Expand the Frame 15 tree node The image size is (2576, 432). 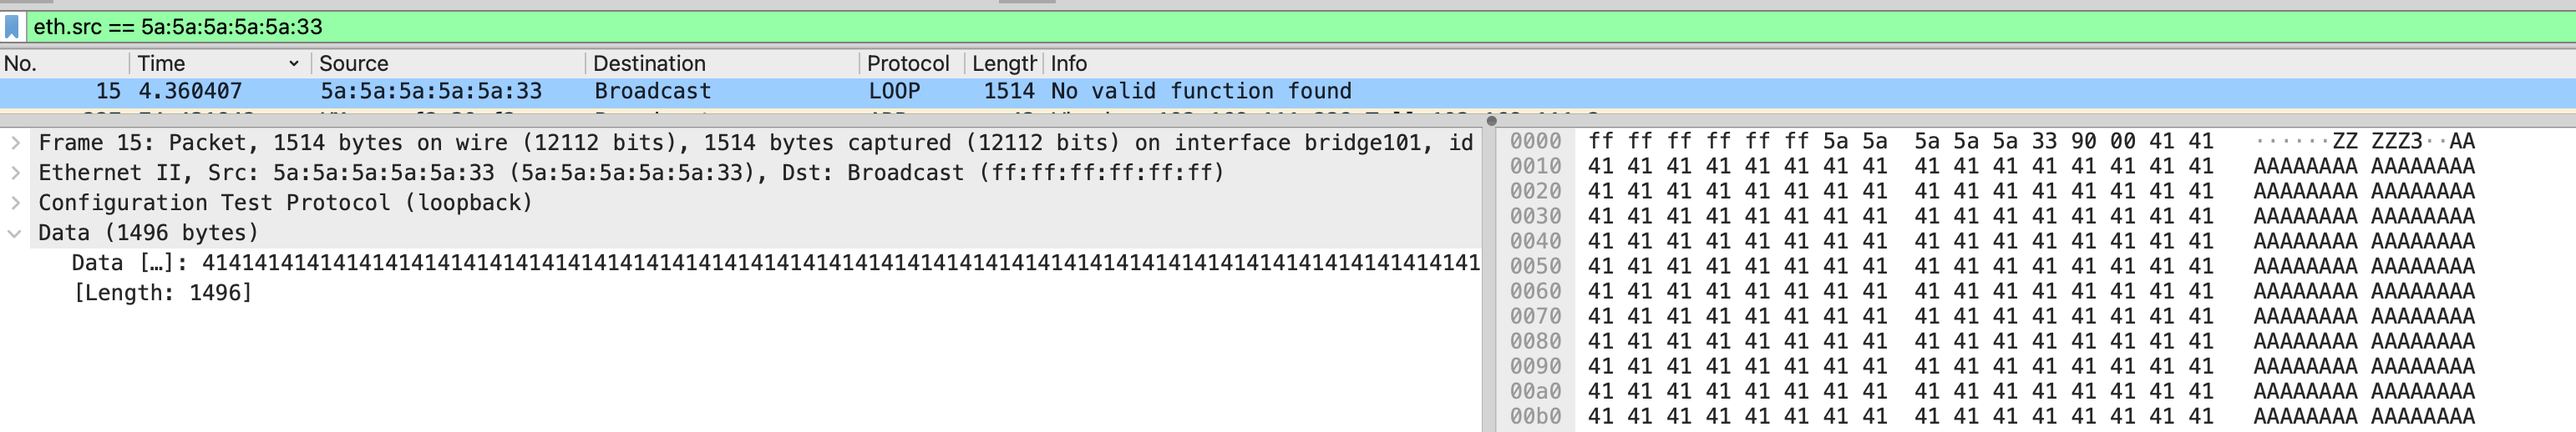(x=15, y=143)
